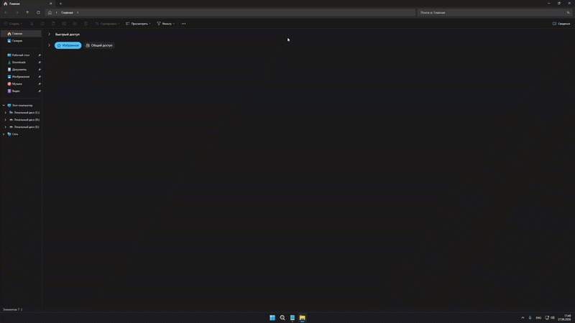The width and height of the screenshot is (575, 323).
Task: Click File Explorer taskbar icon
Action: click(x=302, y=317)
